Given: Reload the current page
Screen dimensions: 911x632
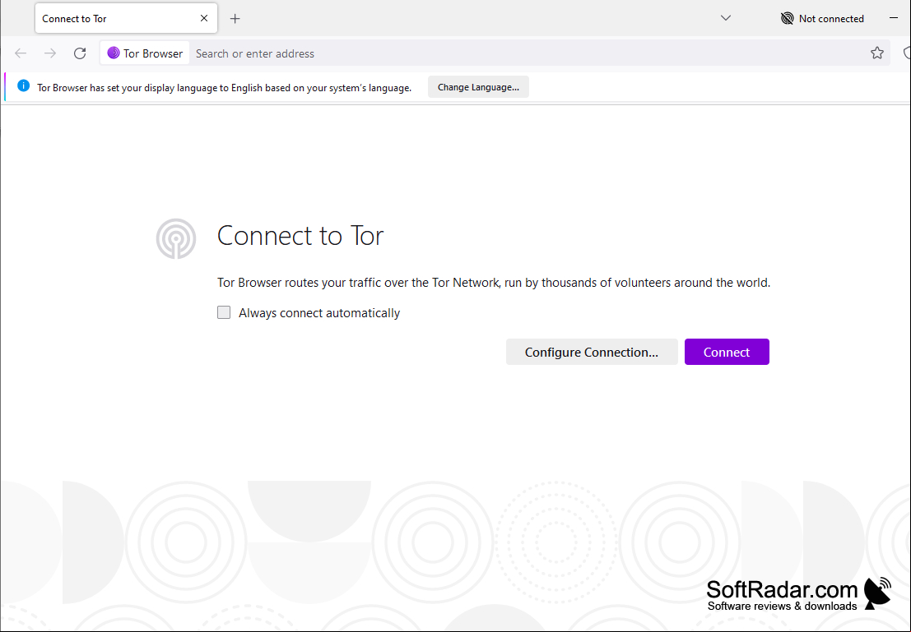Looking at the screenshot, I should click(x=80, y=53).
